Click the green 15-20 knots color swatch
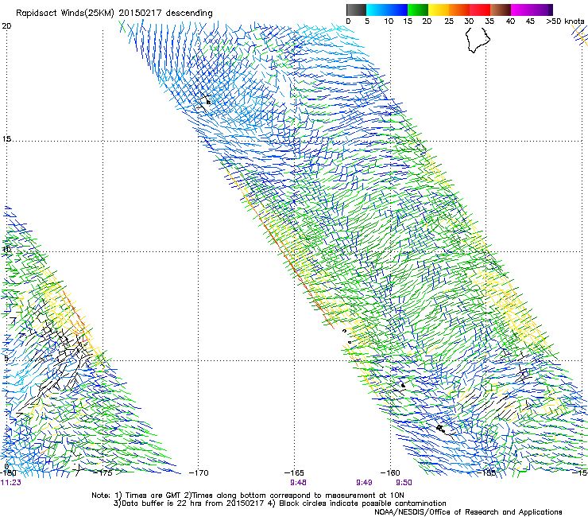The height and width of the screenshot is (517, 588). pos(418,10)
